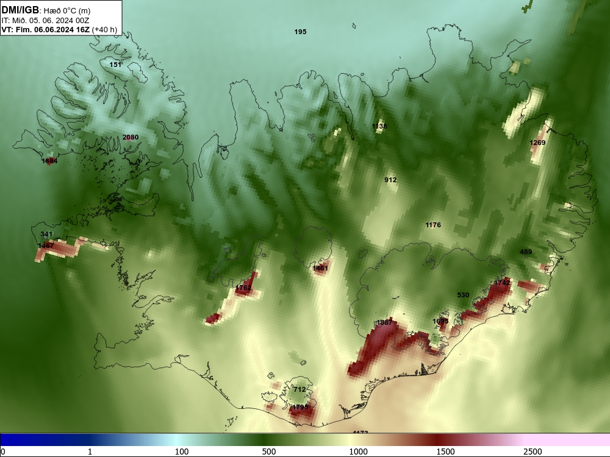
Task: Click the map value 1742
Action: (502, 283)
